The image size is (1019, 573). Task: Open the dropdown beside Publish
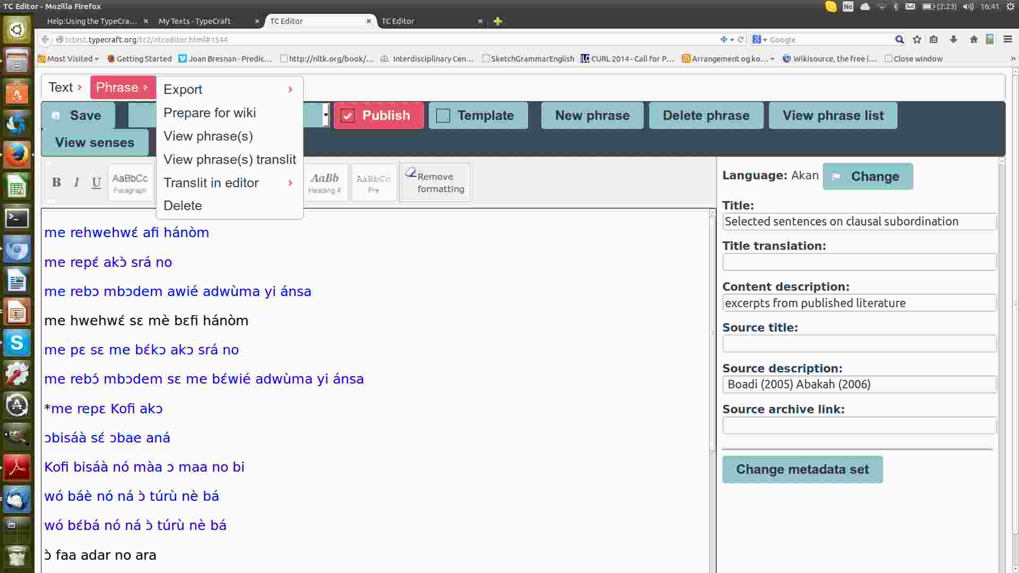(326, 115)
